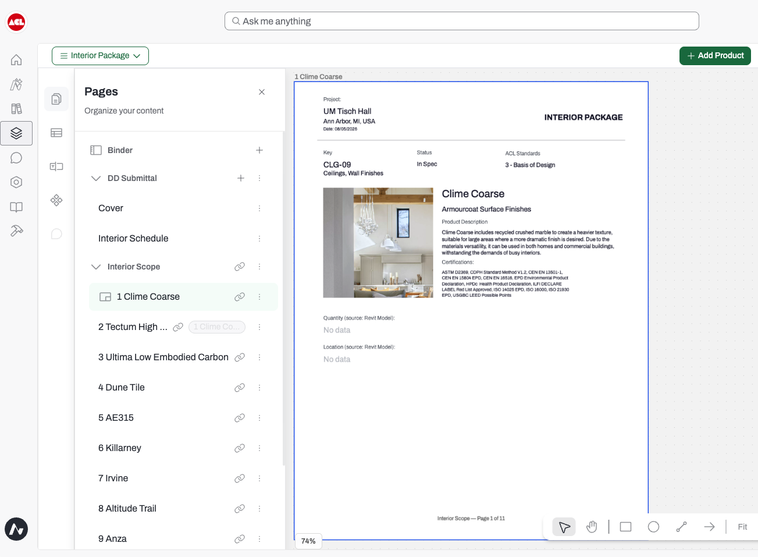This screenshot has width=758, height=557.
Task: Select the 2 Tectum High page
Action: [x=133, y=327]
